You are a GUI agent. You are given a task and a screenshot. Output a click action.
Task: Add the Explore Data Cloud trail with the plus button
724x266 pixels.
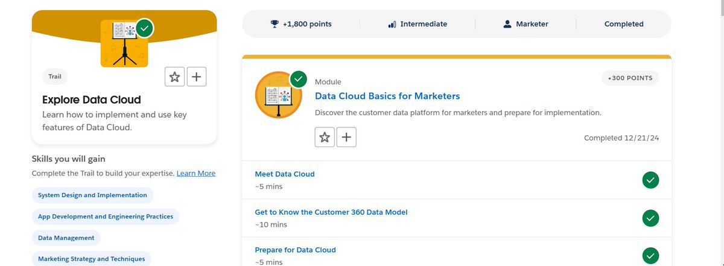pyautogui.click(x=196, y=77)
